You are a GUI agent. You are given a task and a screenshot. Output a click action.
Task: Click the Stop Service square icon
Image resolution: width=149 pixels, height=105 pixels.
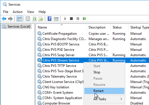coord(71,19)
